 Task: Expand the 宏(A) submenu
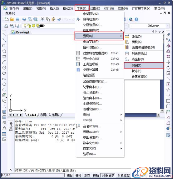tap(99, 115)
